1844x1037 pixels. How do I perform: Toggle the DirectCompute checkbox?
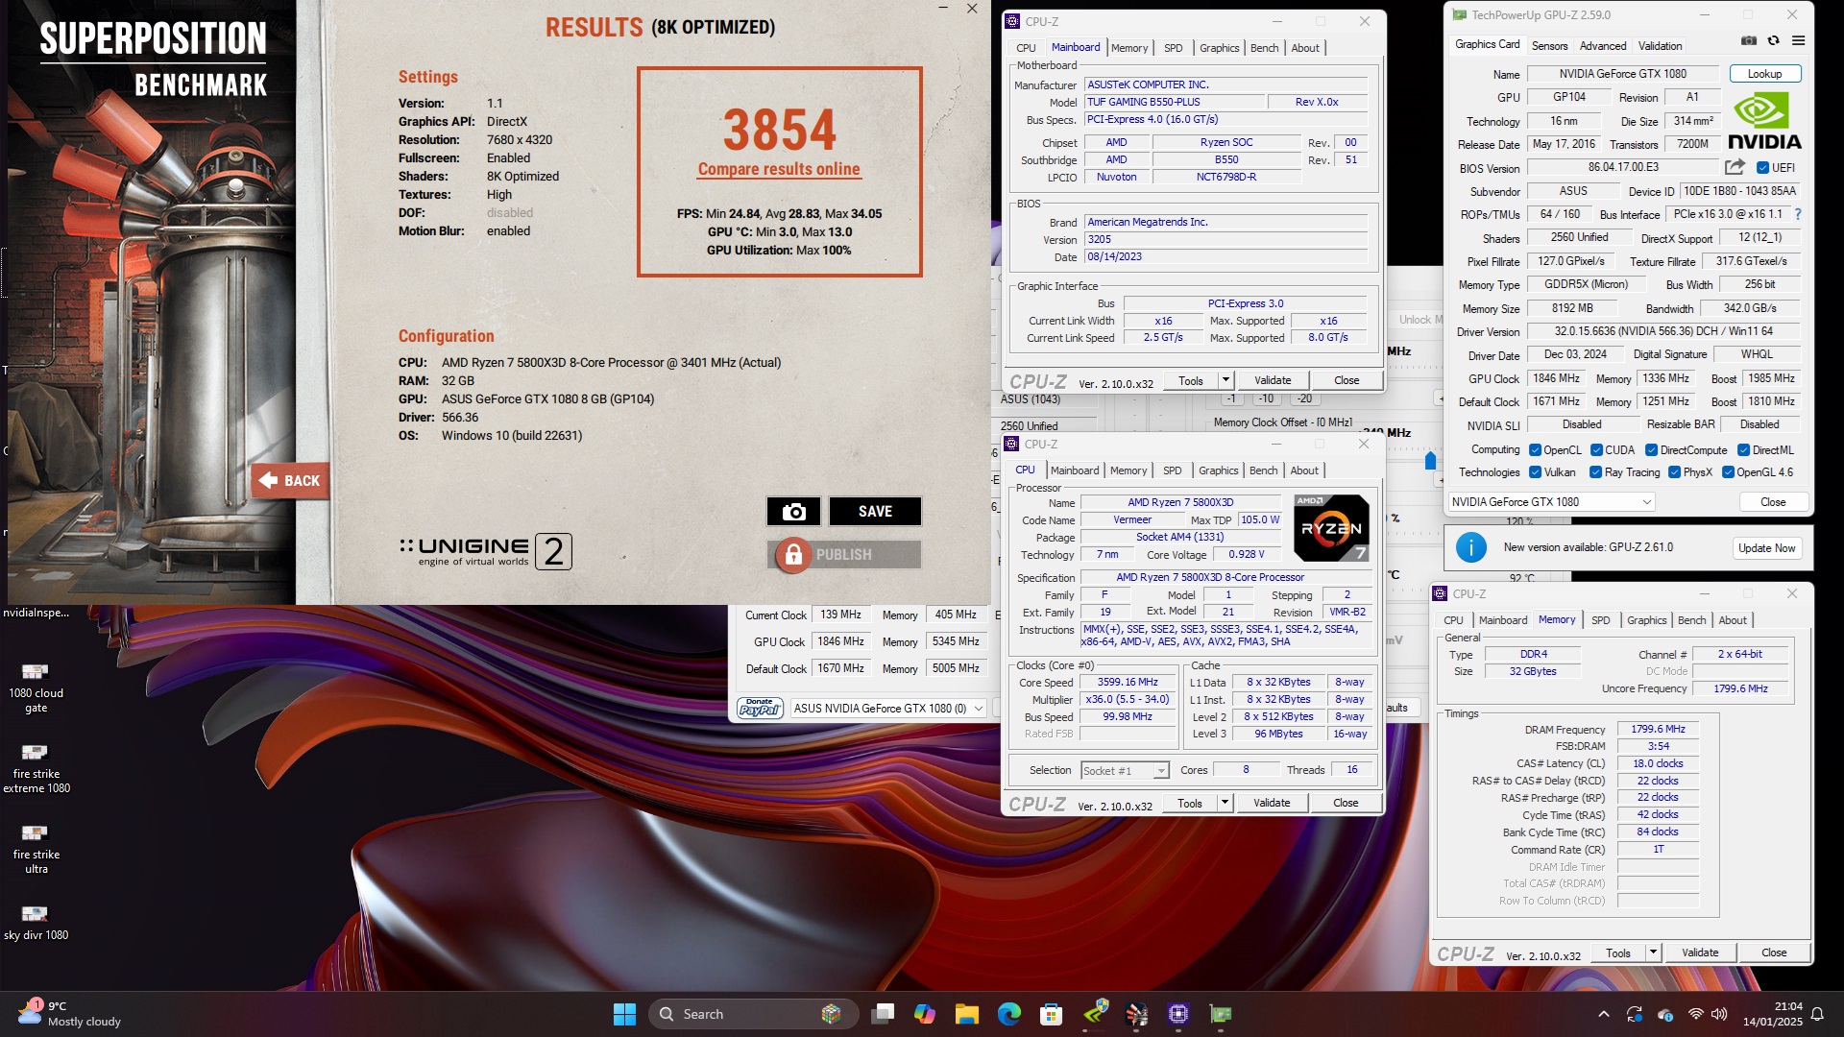1651,449
